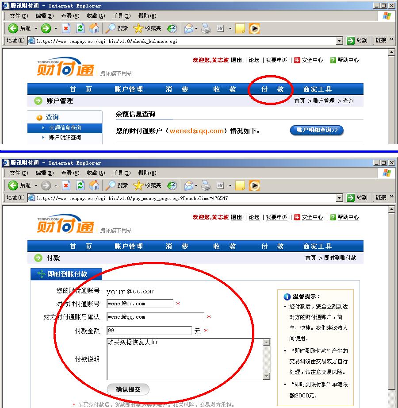Refresh the page in the balance-query window

(x=80, y=28)
